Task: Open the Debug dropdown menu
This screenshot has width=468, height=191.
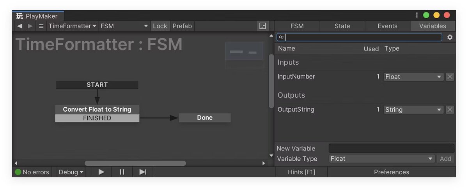Action: point(71,172)
